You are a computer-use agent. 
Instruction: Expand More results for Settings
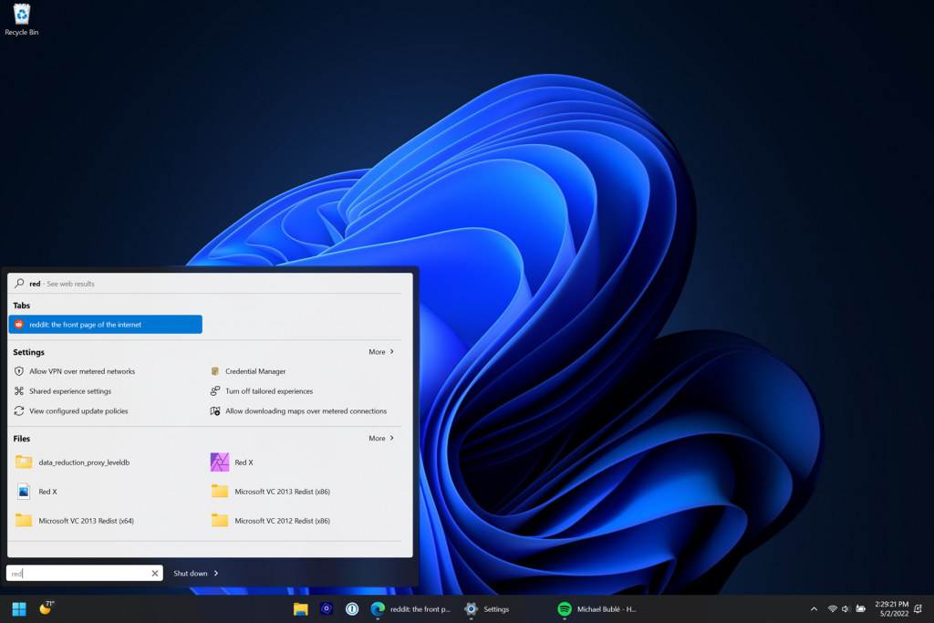(381, 351)
